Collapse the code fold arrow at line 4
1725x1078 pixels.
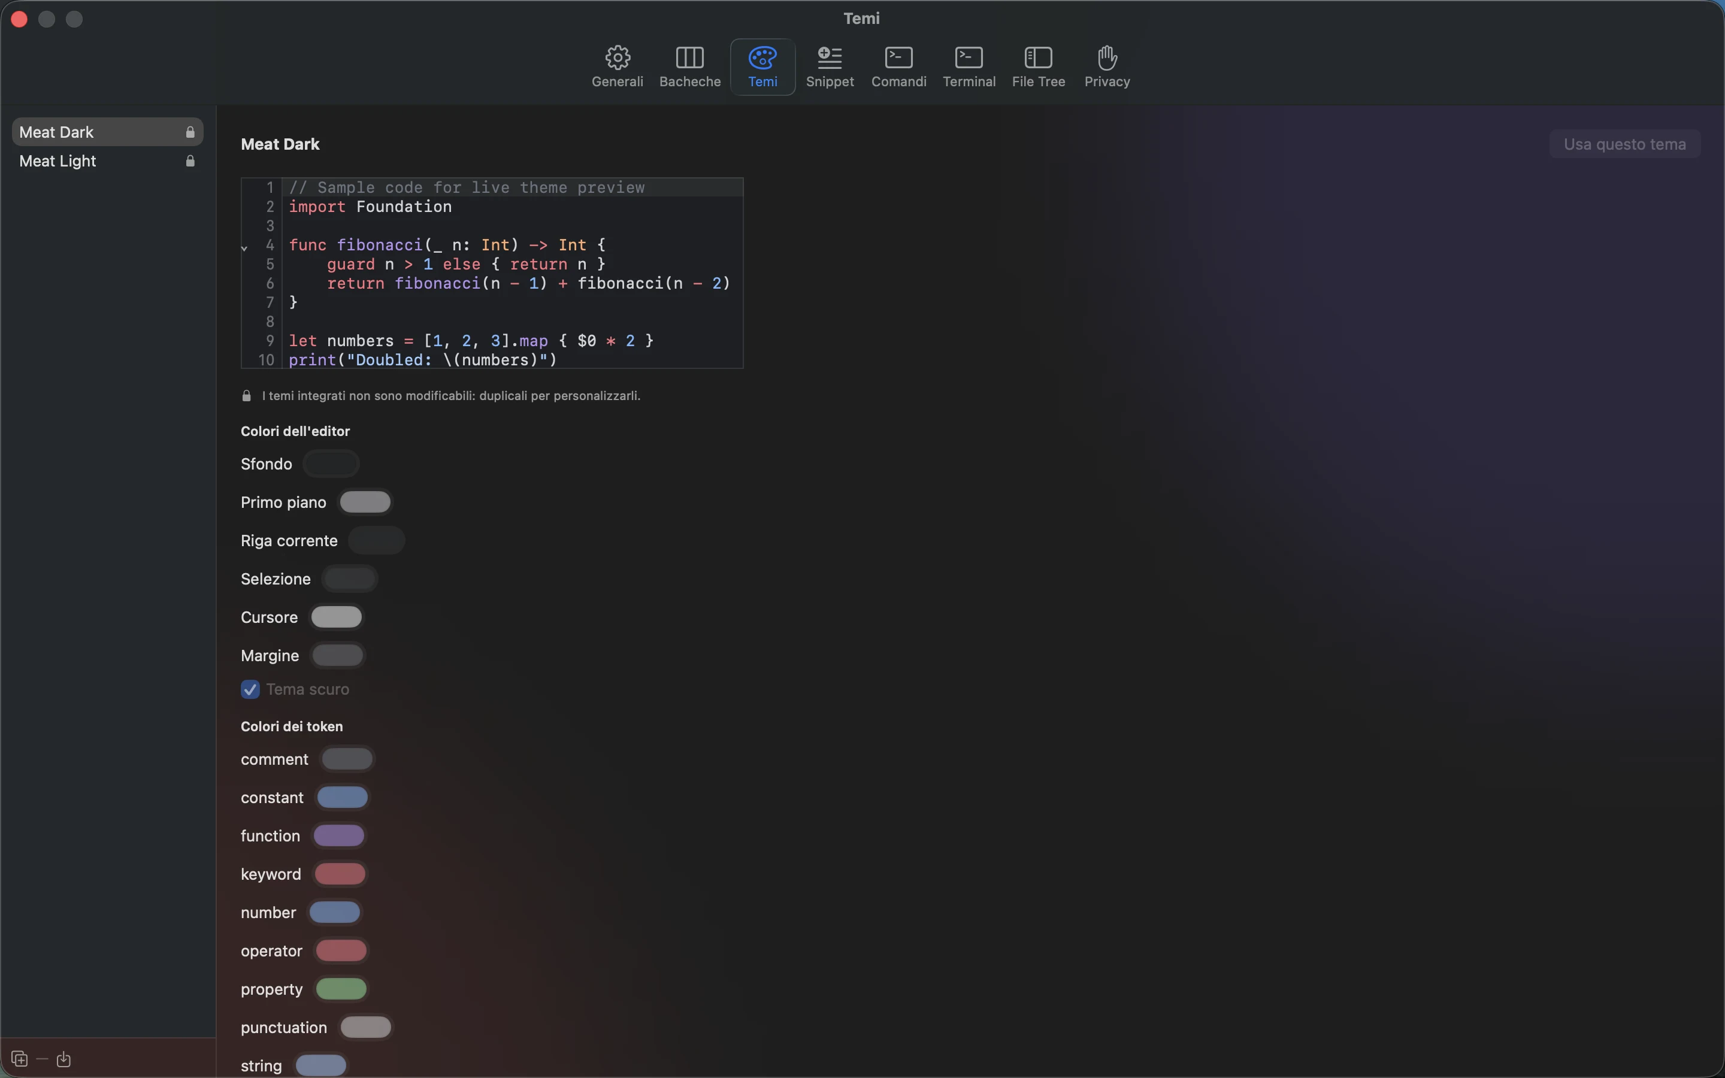(x=244, y=248)
